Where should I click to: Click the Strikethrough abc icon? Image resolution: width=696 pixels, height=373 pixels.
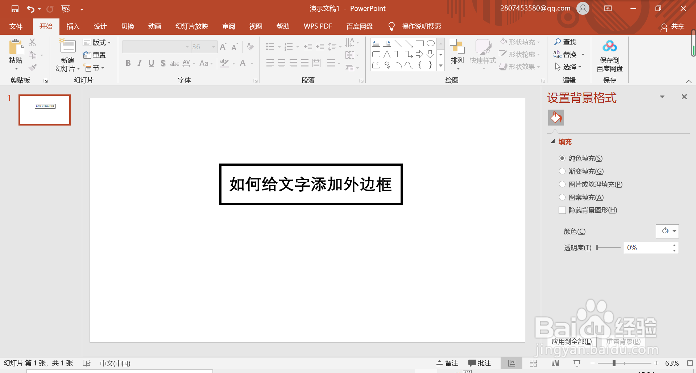(x=175, y=63)
